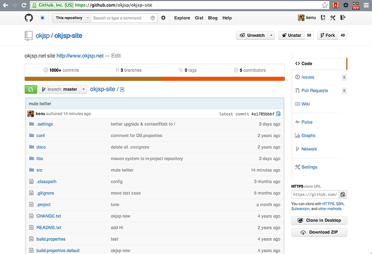Image resolution: width=372 pixels, height=254 pixels.
Task: Copy the latest commit SHA clipboard icon
Action: pyautogui.click(x=278, y=114)
